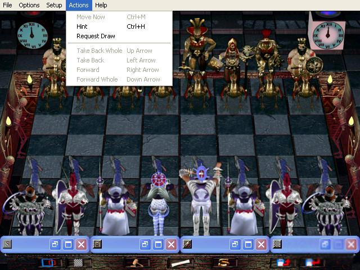This screenshot has width=360, height=270.
Task: Click the blue-red overlapping windows toolbar icon
Action: pos(49,263)
